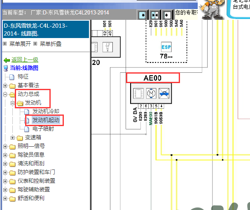Select the 清洗和雨刮 tree label
The height and width of the screenshot is (210, 250).
(31, 163)
